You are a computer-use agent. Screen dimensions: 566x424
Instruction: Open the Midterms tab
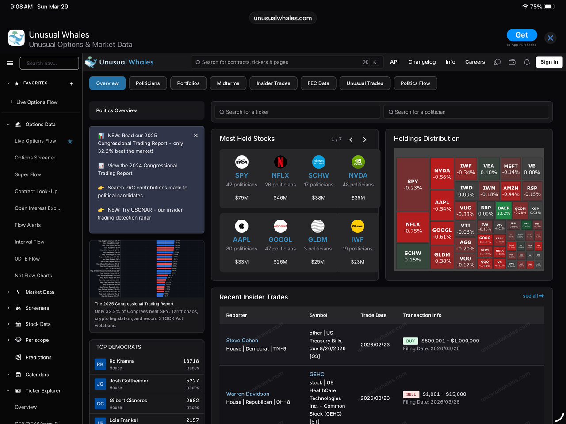pyautogui.click(x=228, y=83)
